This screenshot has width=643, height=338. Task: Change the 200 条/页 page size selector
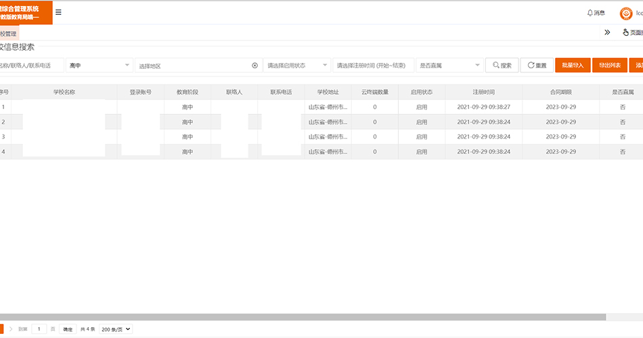[x=116, y=329]
